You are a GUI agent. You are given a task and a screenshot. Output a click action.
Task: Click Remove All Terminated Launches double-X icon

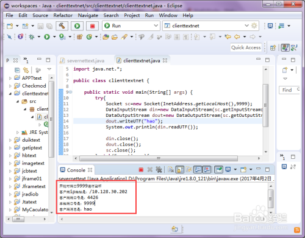[x=159, y=169]
